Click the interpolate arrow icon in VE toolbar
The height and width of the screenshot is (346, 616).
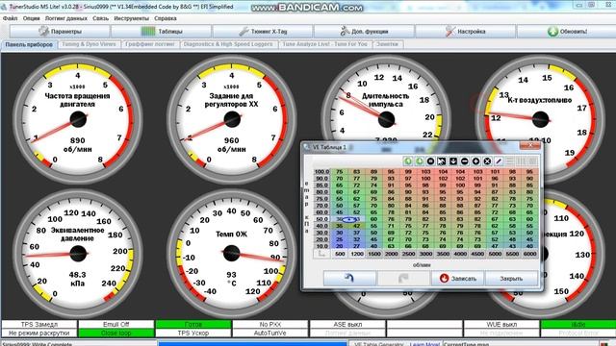click(x=442, y=161)
